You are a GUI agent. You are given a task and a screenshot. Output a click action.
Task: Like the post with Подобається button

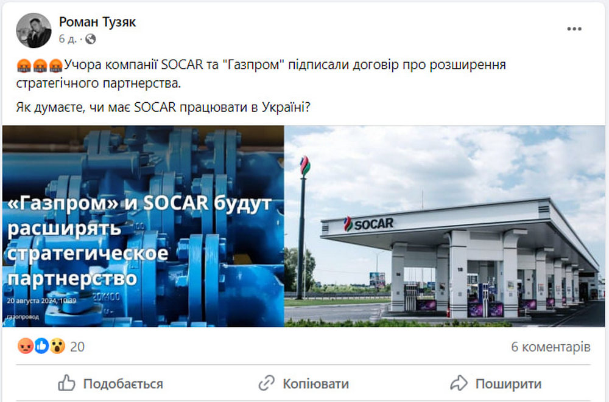110,383
